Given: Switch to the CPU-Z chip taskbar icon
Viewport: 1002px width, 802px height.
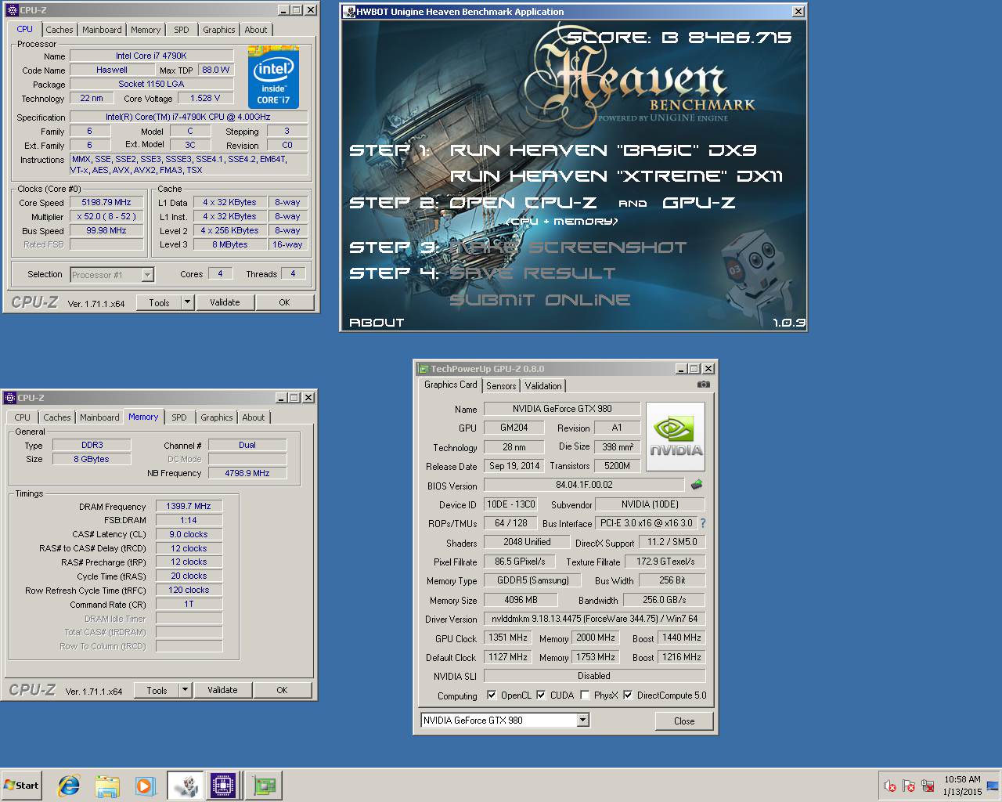Looking at the screenshot, I should pyautogui.click(x=223, y=786).
